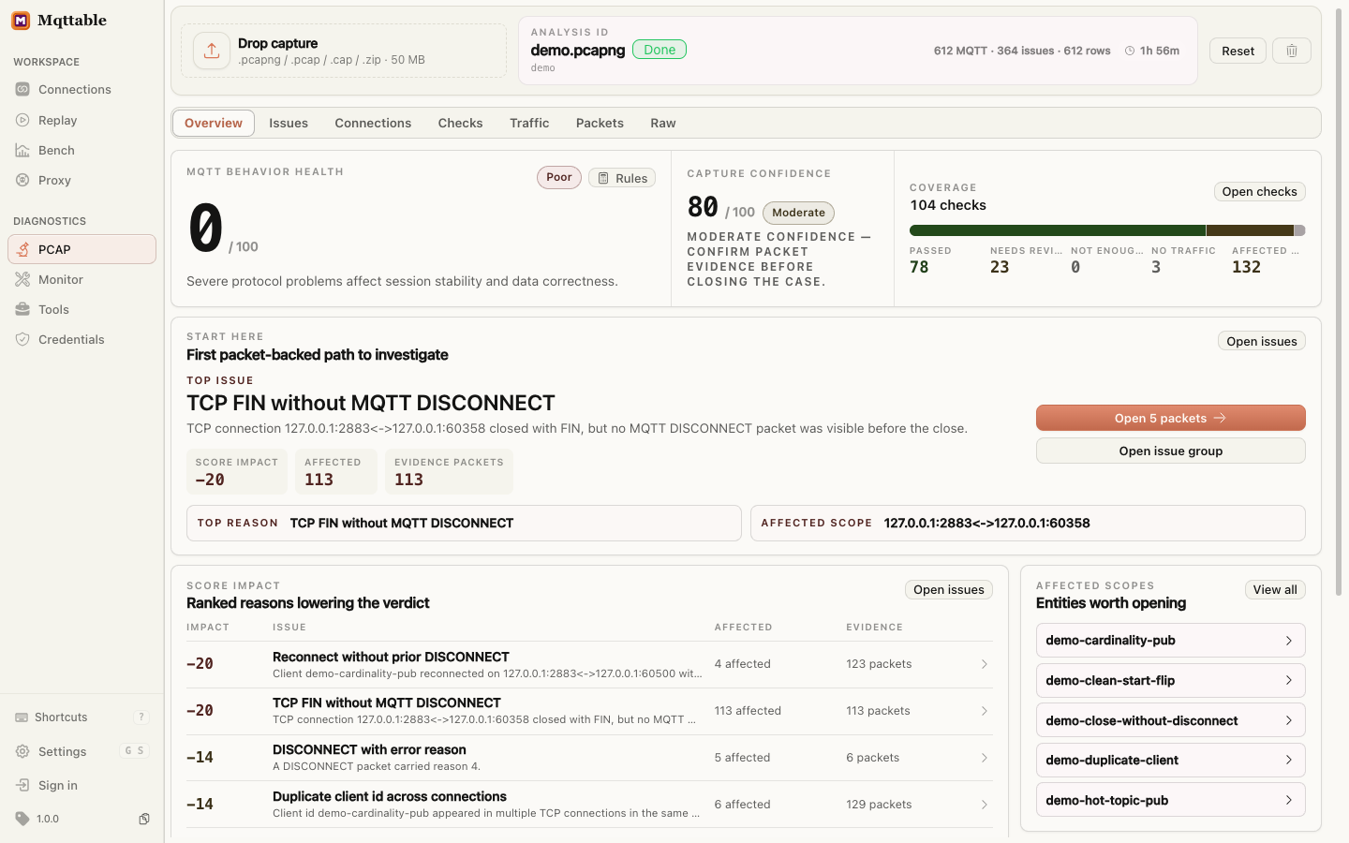Click the Mqttable logo icon

click(21, 21)
